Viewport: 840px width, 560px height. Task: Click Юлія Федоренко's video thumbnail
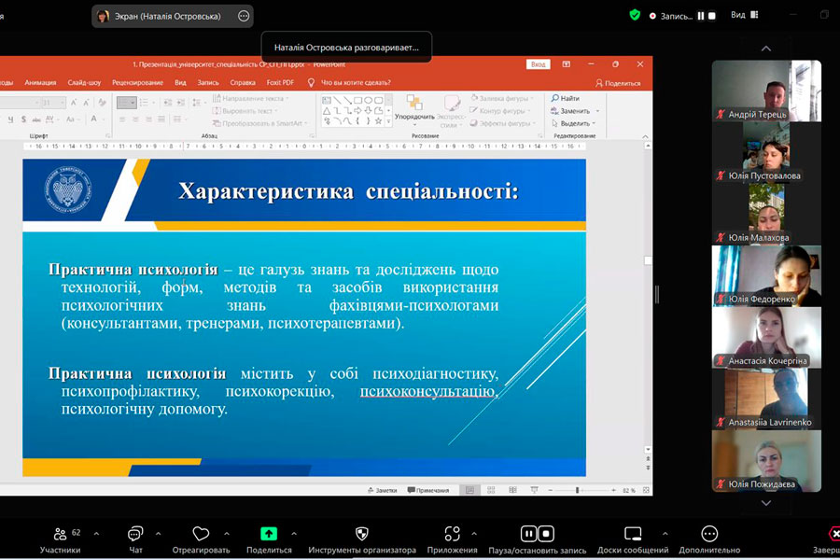click(x=766, y=275)
